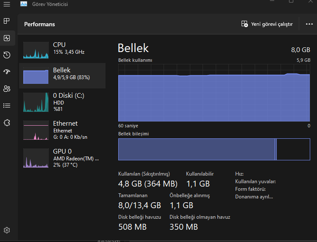317x242 pixels.
Task: Select the 0 Diski (C:) entry
Action: (x=68, y=102)
